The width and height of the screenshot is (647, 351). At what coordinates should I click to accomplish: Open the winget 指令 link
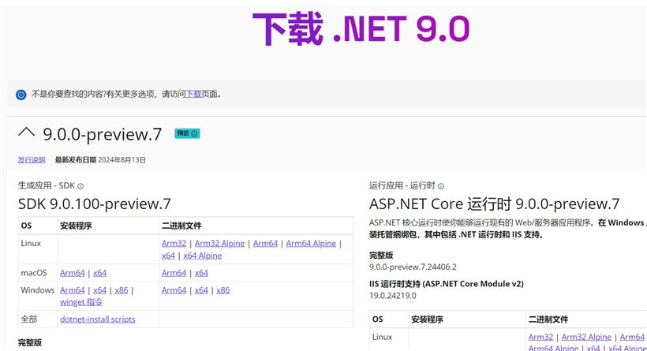[x=81, y=302]
